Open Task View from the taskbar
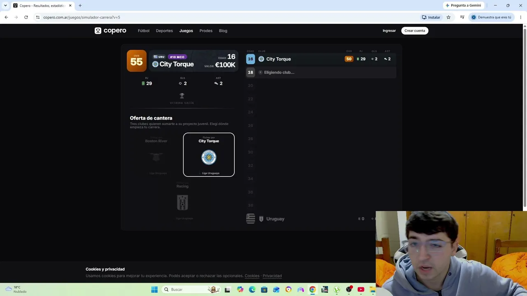 pos(227,289)
